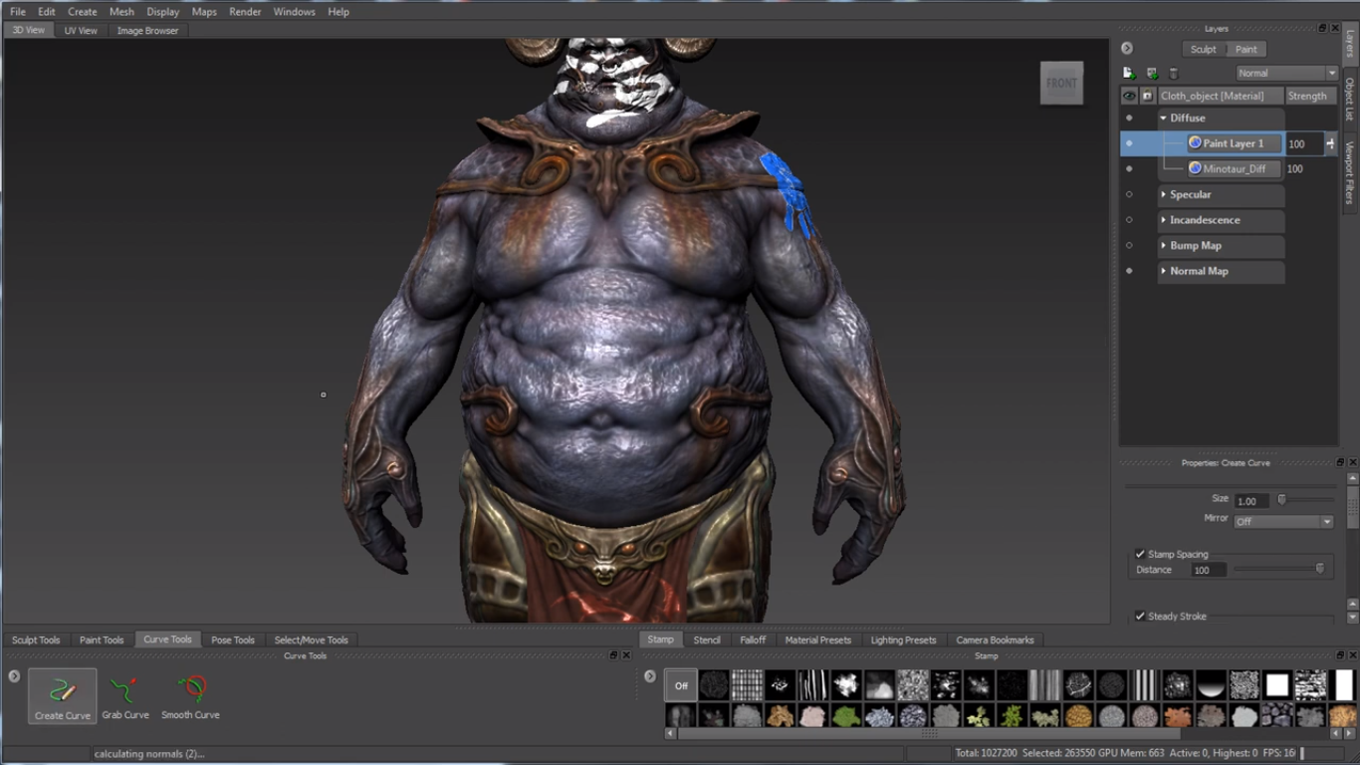This screenshot has width=1360, height=765.
Task: Select the Create Curve tool
Action: pos(63,695)
